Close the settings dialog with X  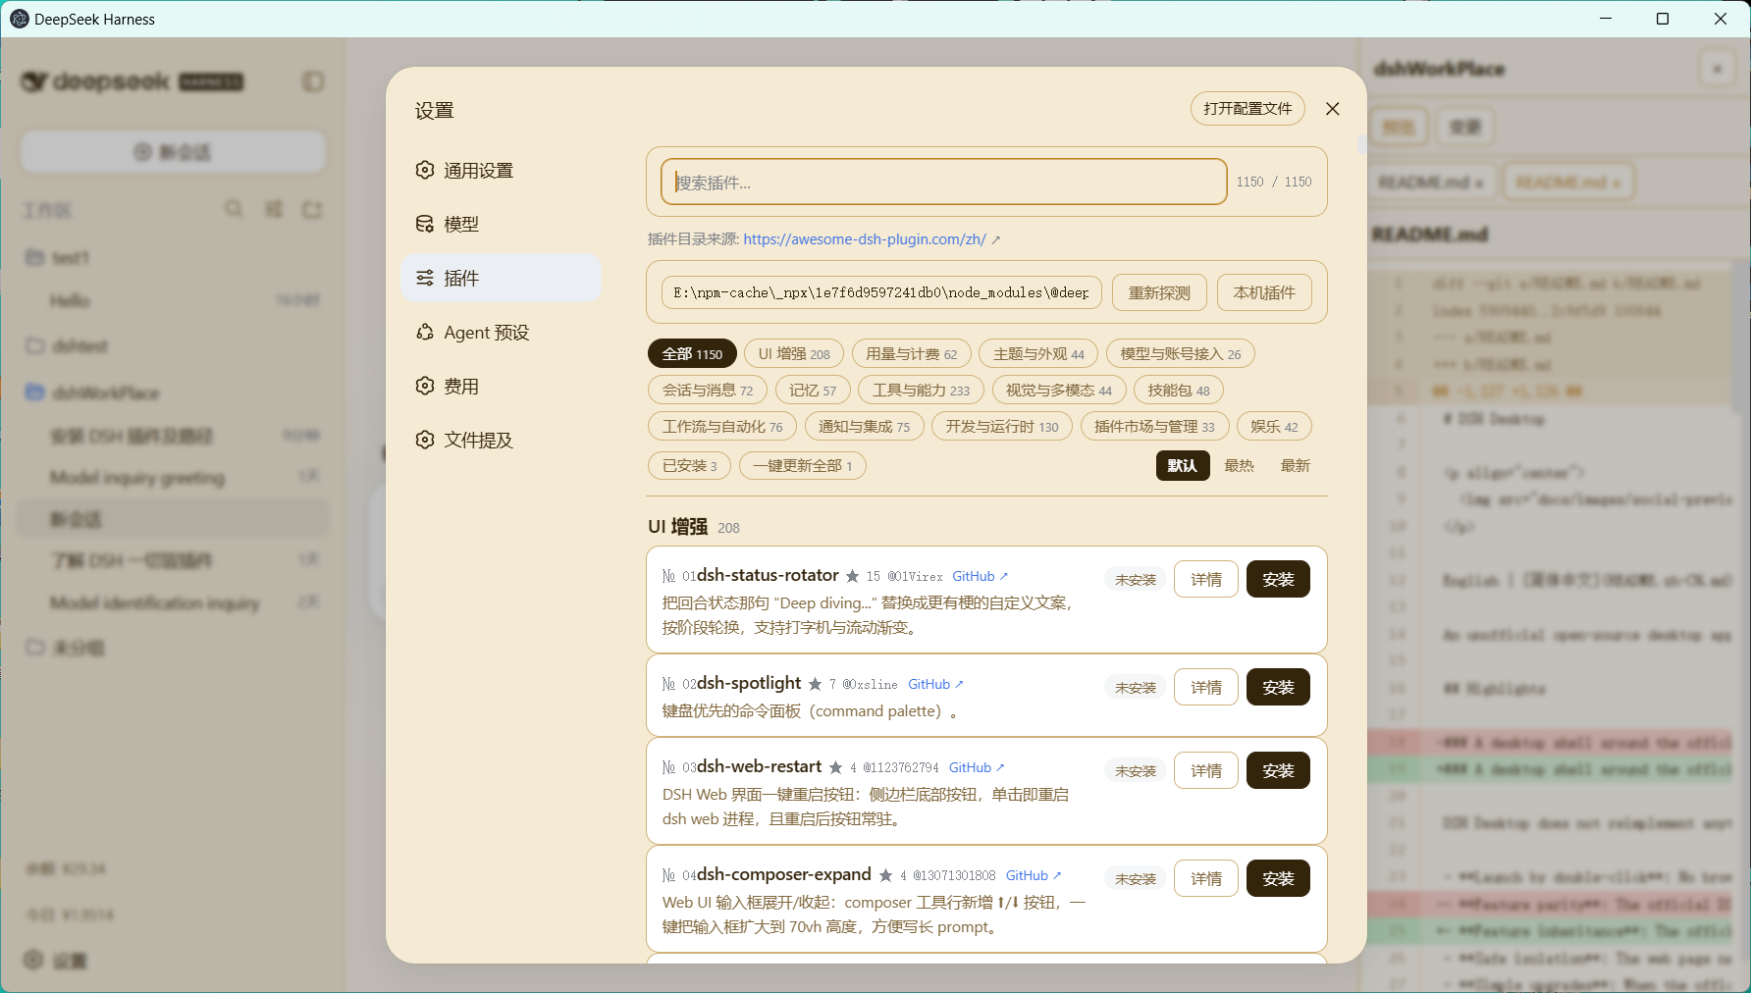[x=1332, y=109]
